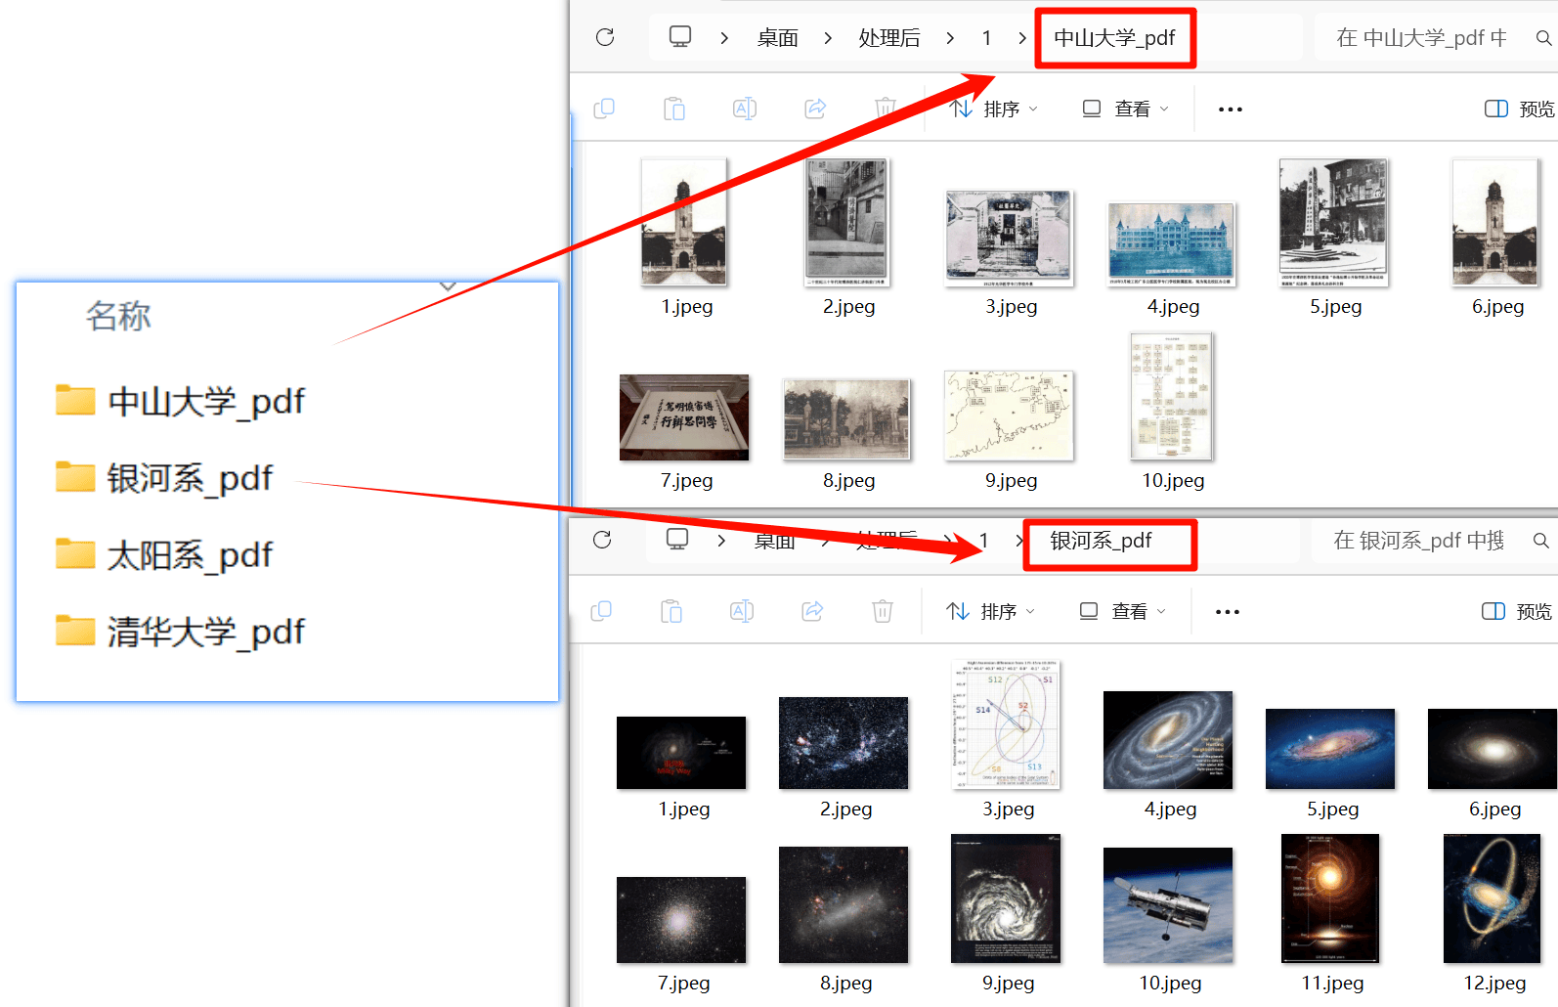The height and width of the screenshot is (1007, 1558).
Task: Click Rename icon in 银河系_pdf window toolbar
Action: tap(742, 611)
